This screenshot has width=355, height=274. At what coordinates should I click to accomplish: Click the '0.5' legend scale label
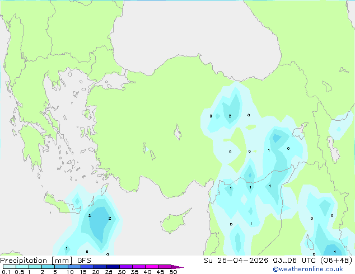pyautogui.click(x=19, y=272)
